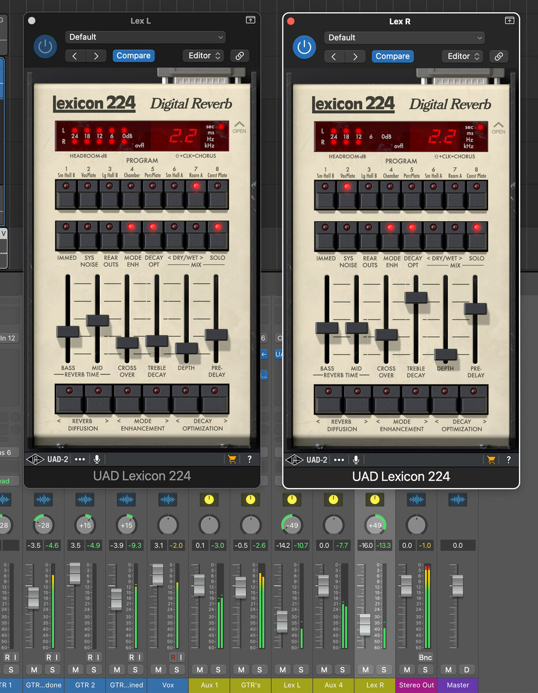This screenshot has width=538, height=693.
Task: Click the shopping cart icon in Lex R
Action: tap(491, 460)
